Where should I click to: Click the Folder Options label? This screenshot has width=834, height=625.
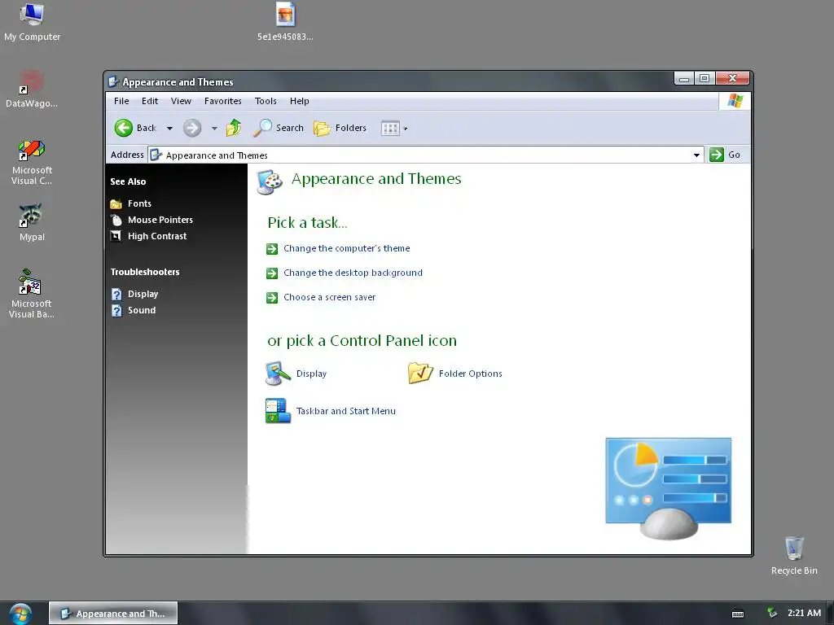click(x=470, y=374)
